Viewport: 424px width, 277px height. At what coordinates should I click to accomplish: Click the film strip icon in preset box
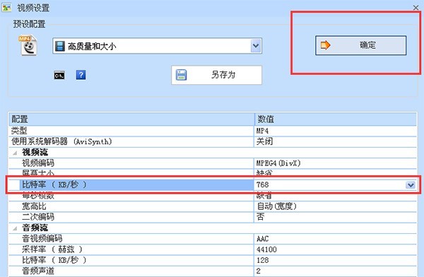tap(60, 46)
